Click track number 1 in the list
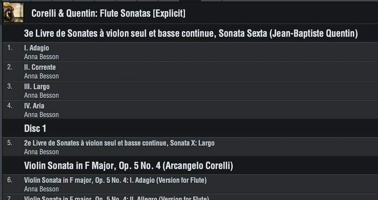Image resolution: width=378 pixels, height=200 pixels. click(x=10, y=48)
